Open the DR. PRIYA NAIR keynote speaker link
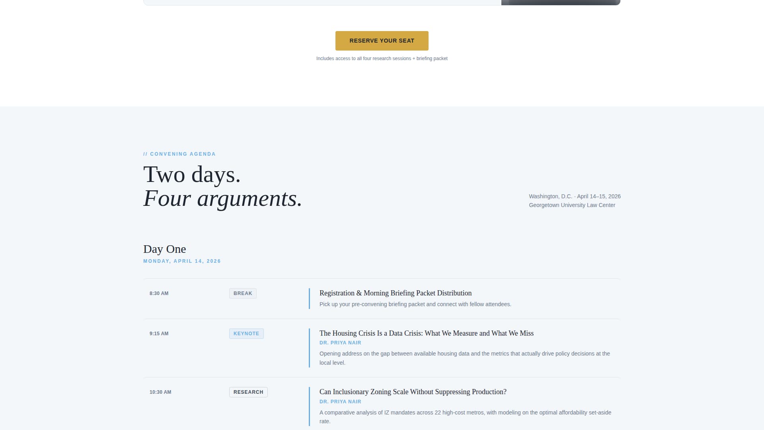 [340, 342]
